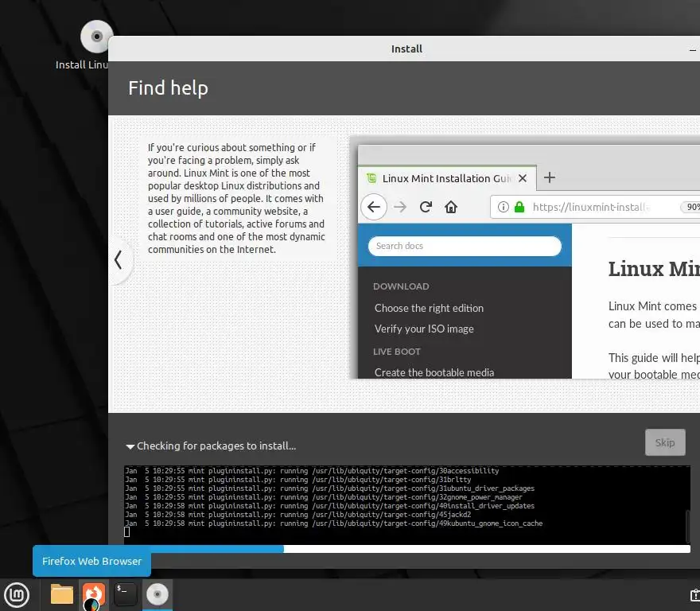
Task: Click the 30accessibility log line
Action: (x=312, y=471)
